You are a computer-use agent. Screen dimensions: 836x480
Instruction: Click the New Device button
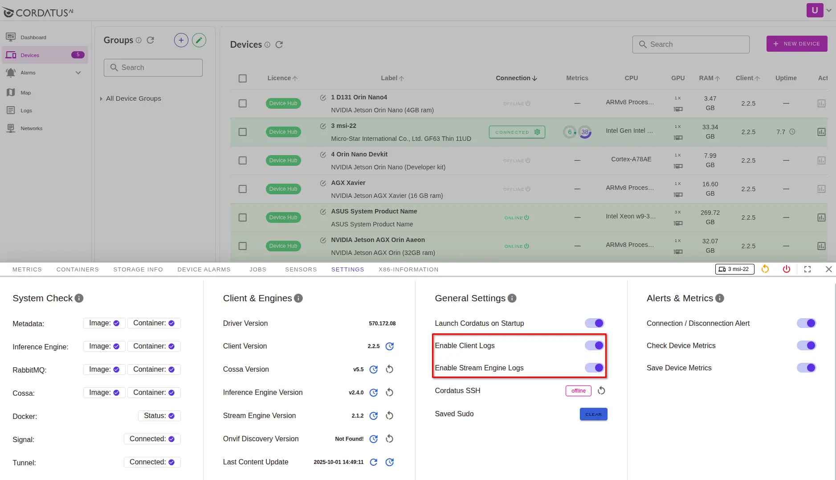(x=796, y=44)
